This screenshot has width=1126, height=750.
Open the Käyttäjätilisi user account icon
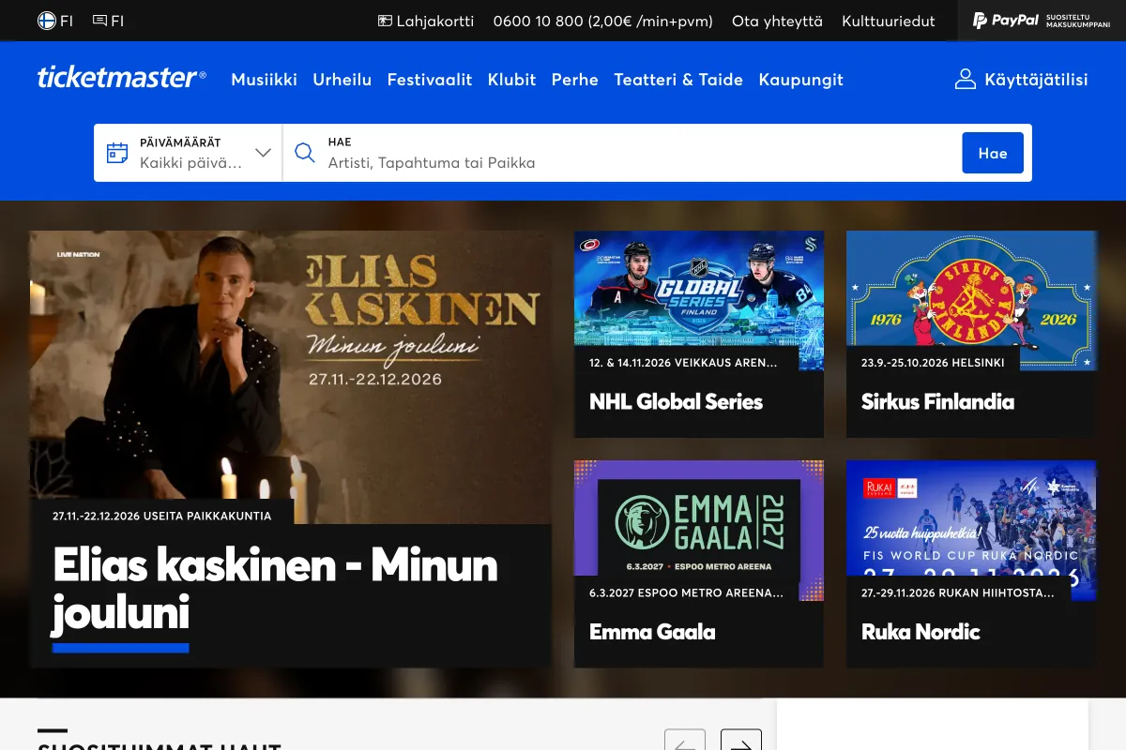pyautogui.click(x=966, y=79)
